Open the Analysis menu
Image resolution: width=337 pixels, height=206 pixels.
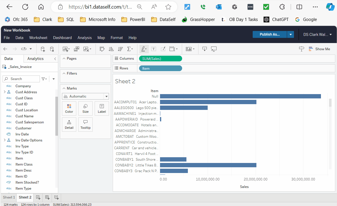point(85,38)
